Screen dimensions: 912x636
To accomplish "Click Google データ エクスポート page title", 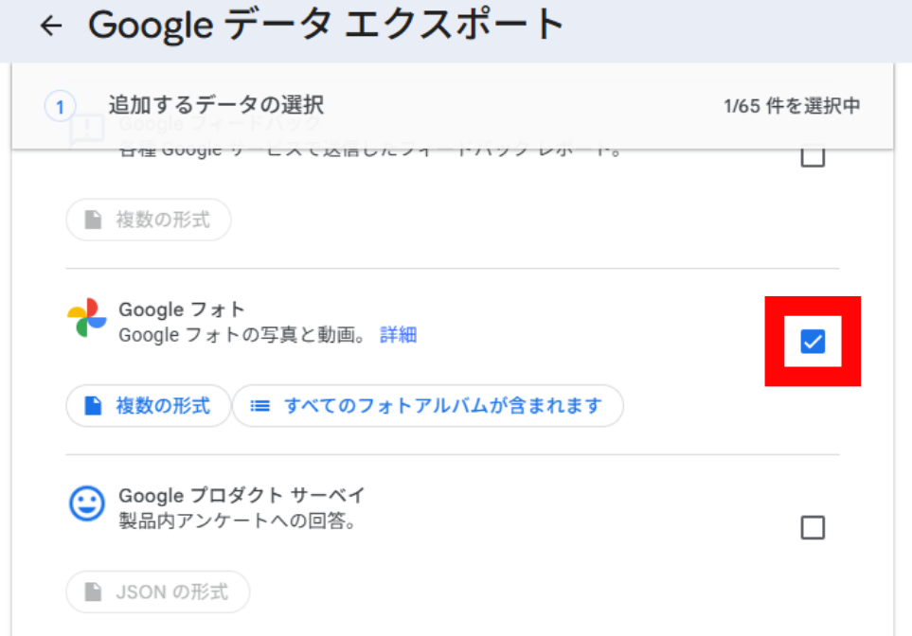I will click(326, 26).
